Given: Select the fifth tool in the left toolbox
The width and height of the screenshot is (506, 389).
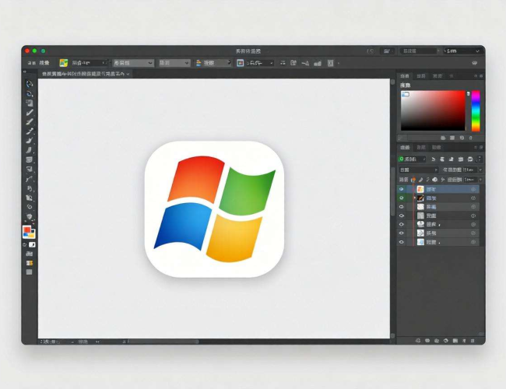Looking at the screenshot, I should (30, 122).
